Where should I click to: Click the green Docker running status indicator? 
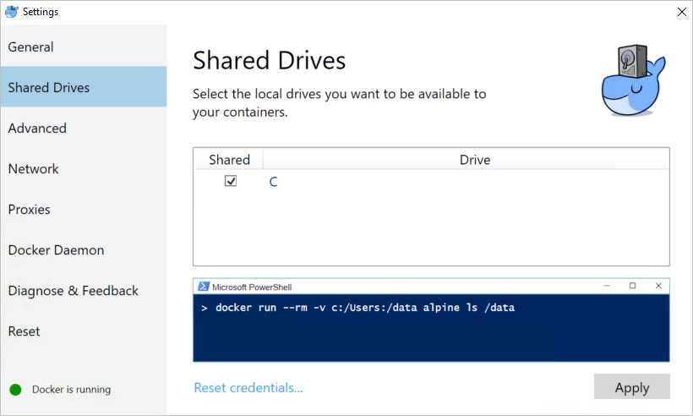click(15, 390)
